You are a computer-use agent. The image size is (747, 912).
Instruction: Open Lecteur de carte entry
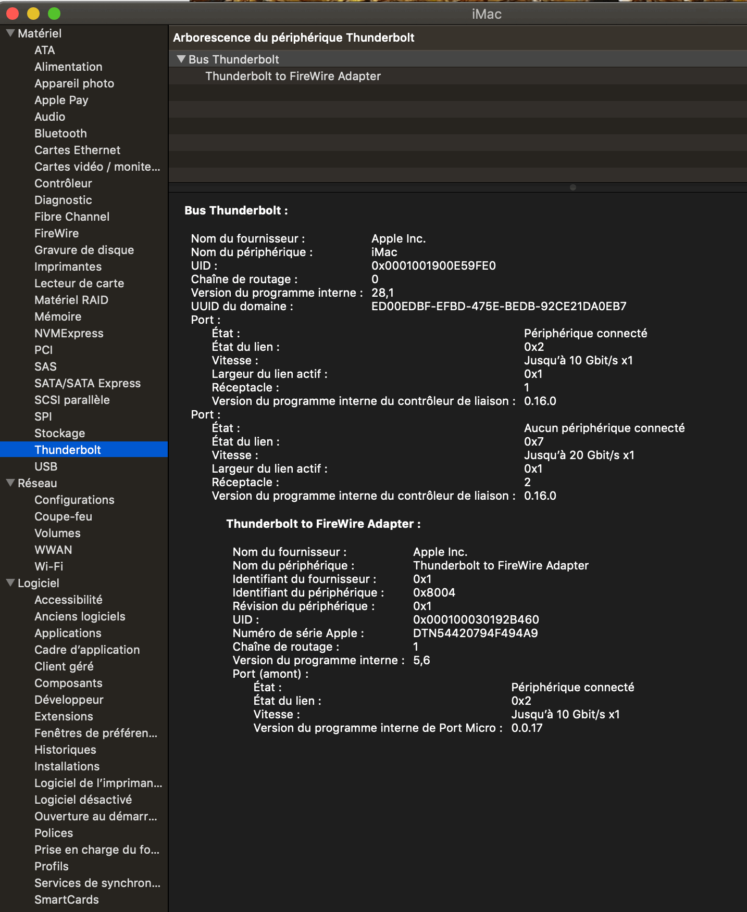point(79,283)
